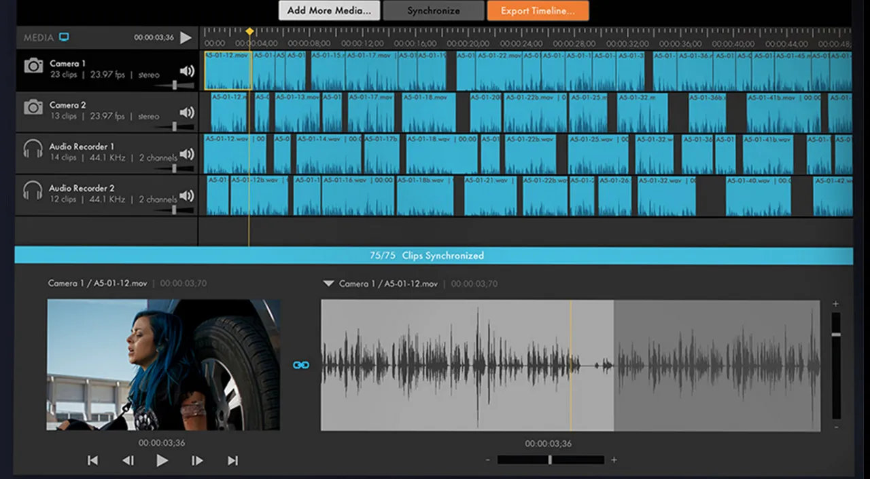The width and height of the screenshot is (870, 479).
Task: Mute the Camera 1 speaker icon
Action: click(x=186, y=71)
